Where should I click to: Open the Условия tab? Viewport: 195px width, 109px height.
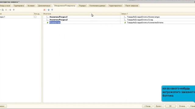[x=31, y=6]
